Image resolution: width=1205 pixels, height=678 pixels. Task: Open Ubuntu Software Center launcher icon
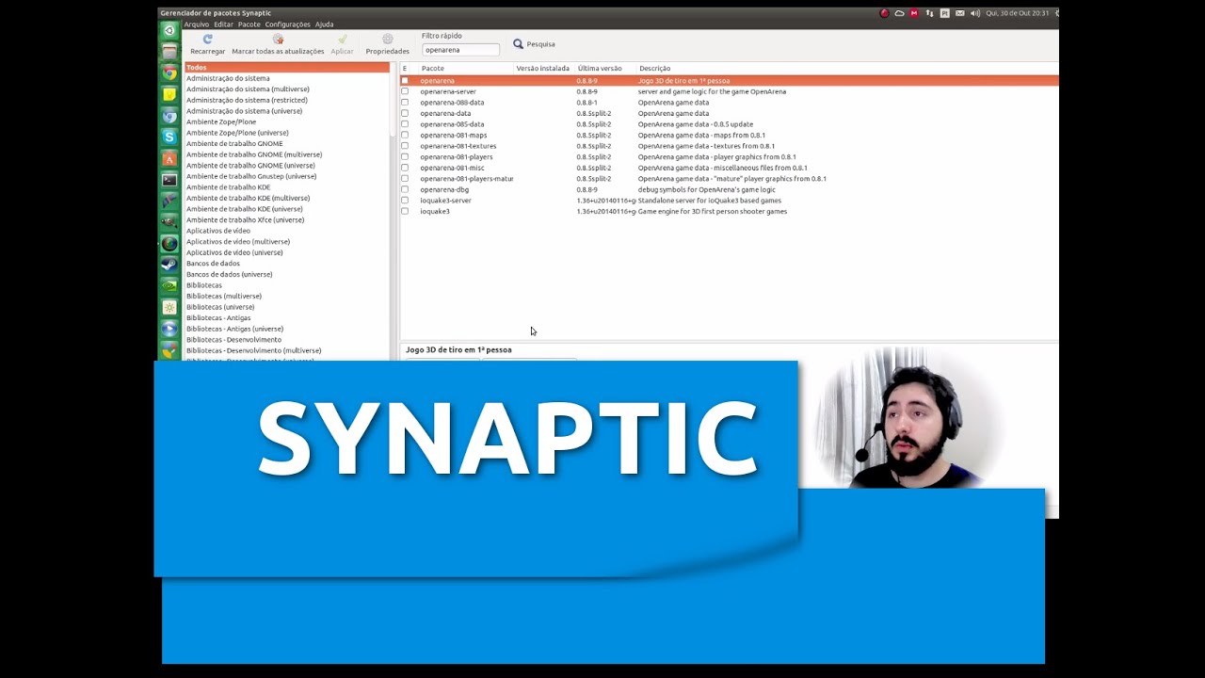[x=169, y=159]
